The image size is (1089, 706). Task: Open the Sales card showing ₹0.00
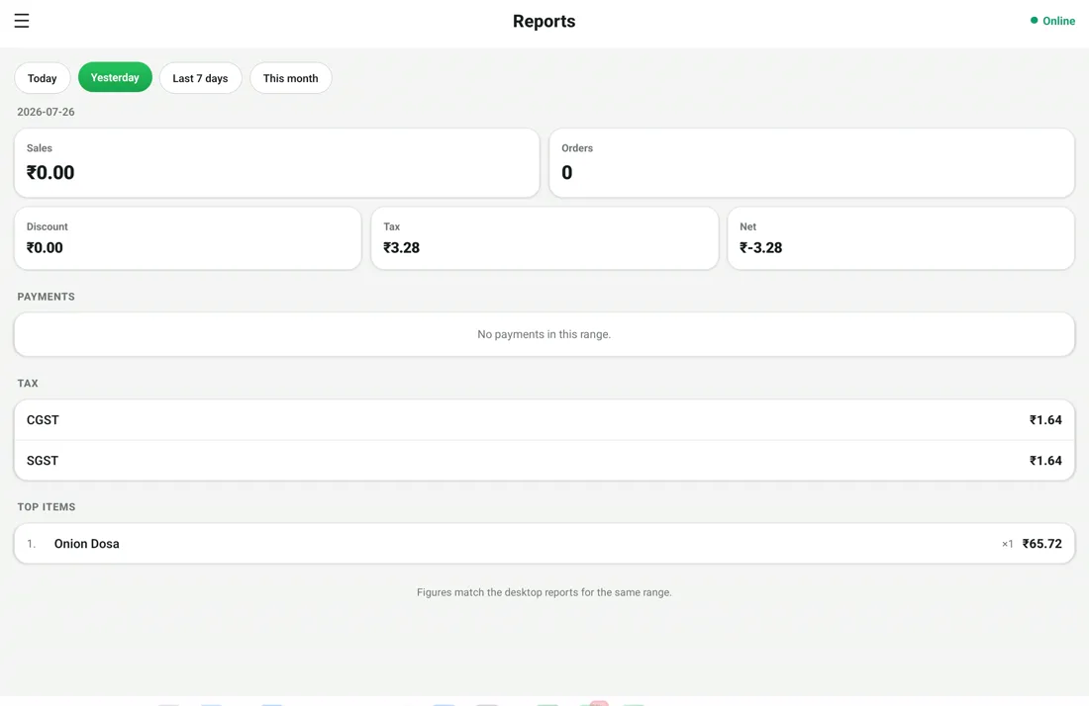point(277,163)
